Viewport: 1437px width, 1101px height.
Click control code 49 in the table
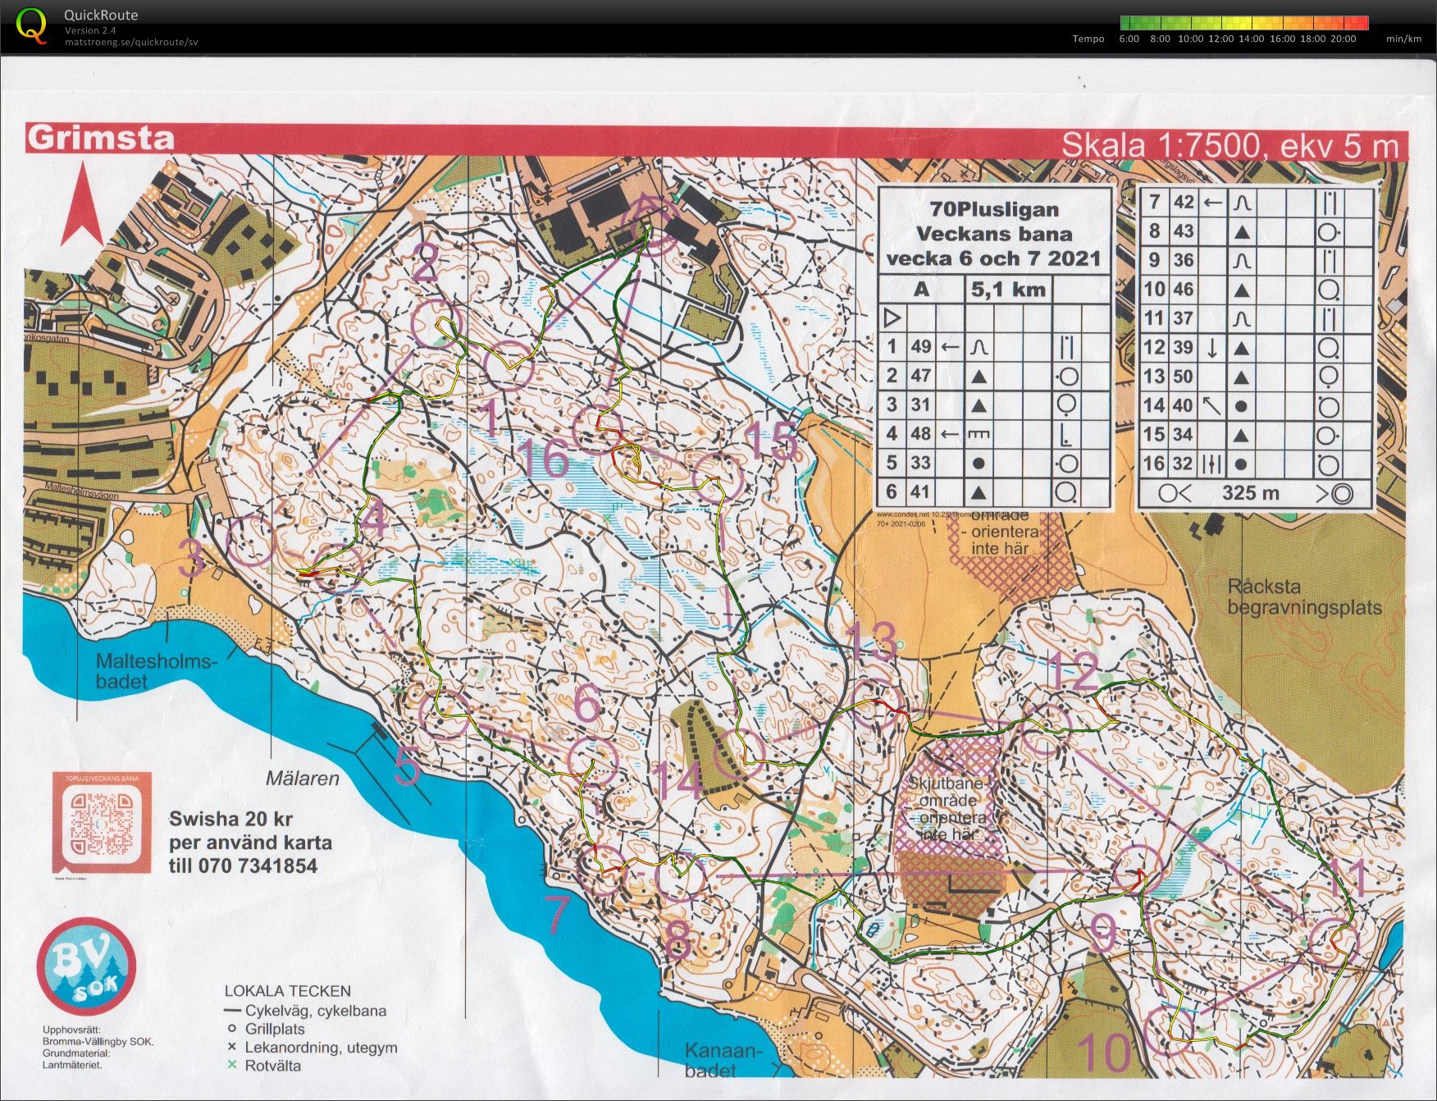(x=921, y=346)
